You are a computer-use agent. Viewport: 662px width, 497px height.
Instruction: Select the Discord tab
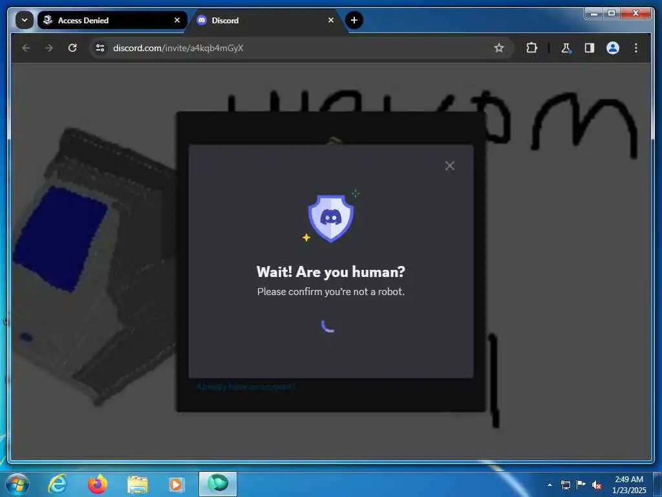[266, 20]
